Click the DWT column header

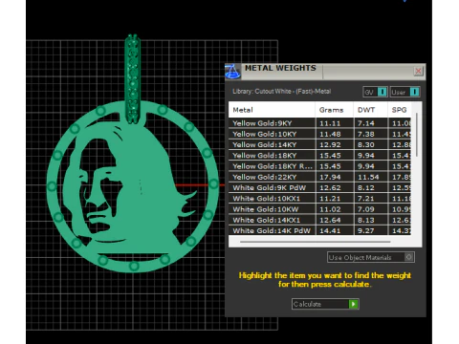coord(371,110)
